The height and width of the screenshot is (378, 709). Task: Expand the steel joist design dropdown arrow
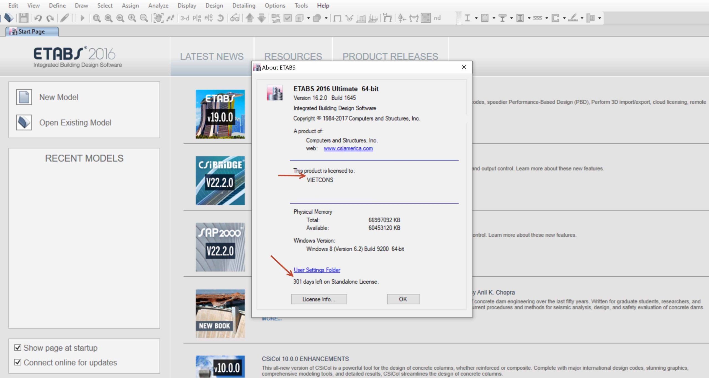[x=547, y=18]
